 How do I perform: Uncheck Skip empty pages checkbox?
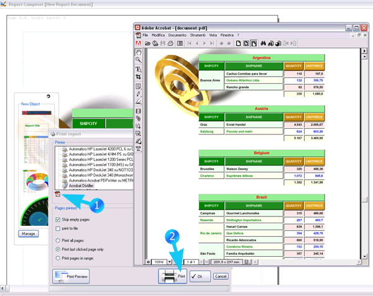58,220
